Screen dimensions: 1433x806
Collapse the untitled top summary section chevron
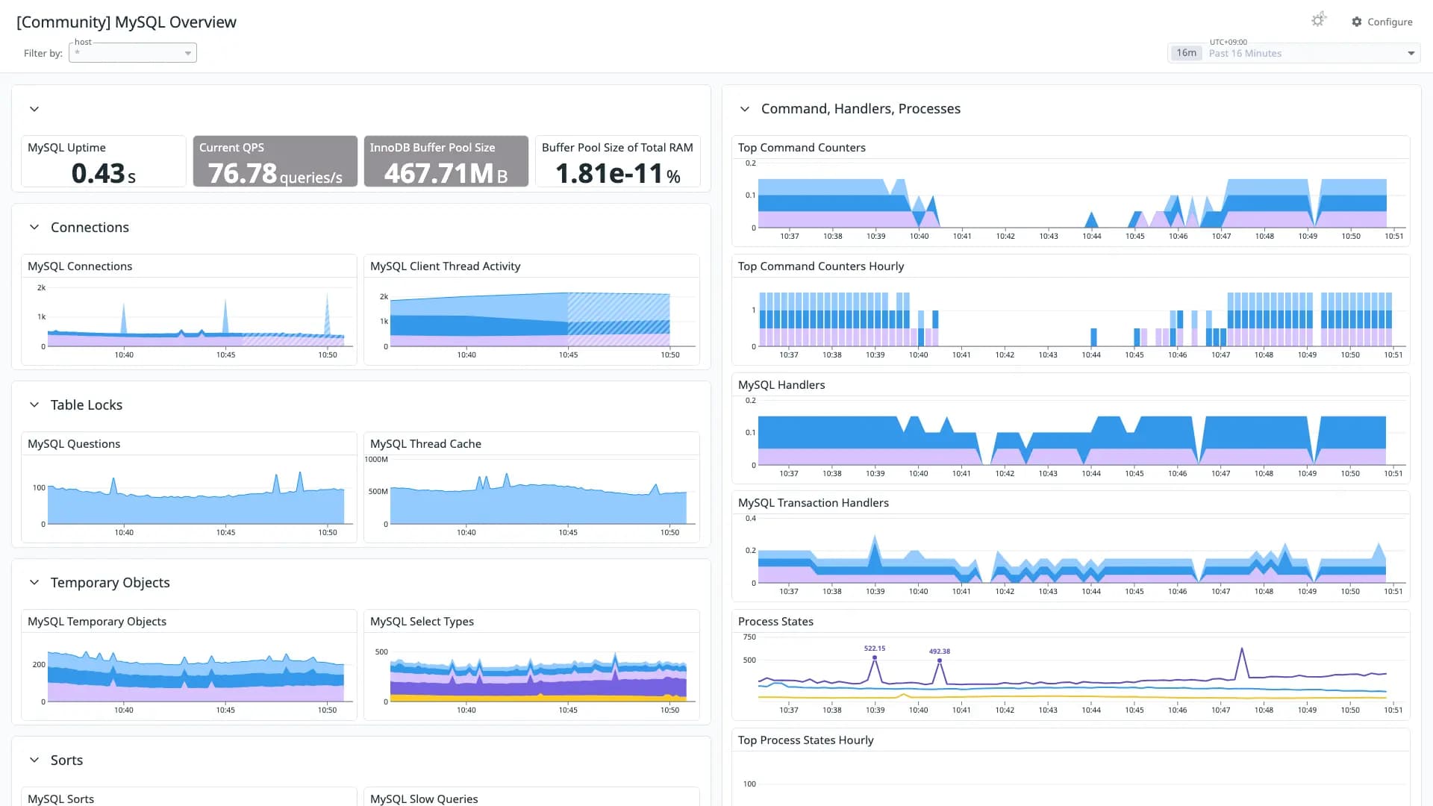pyautogui.click(x=34, y=109)
